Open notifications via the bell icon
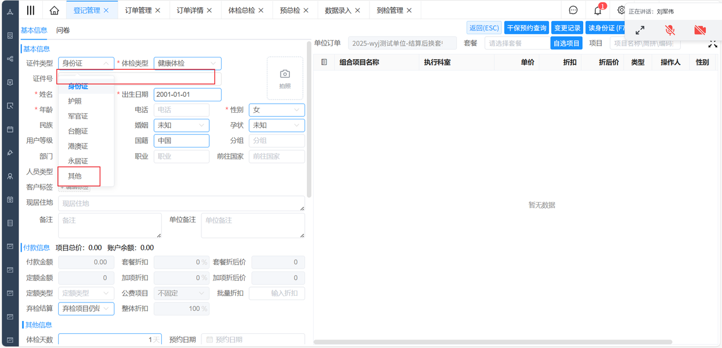722x348 pixels. [x=597, y=11]
